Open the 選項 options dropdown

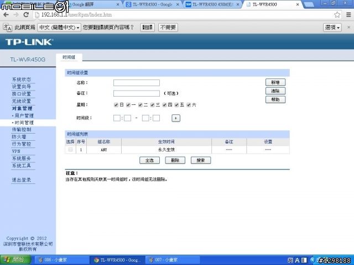click(x=332, y=28)
